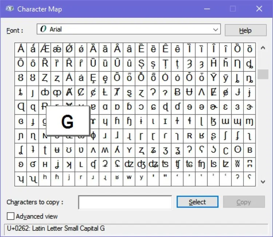The image size is (273, 237).
Task: Select the ʪ (ls digraph) character
Action: 213,165
